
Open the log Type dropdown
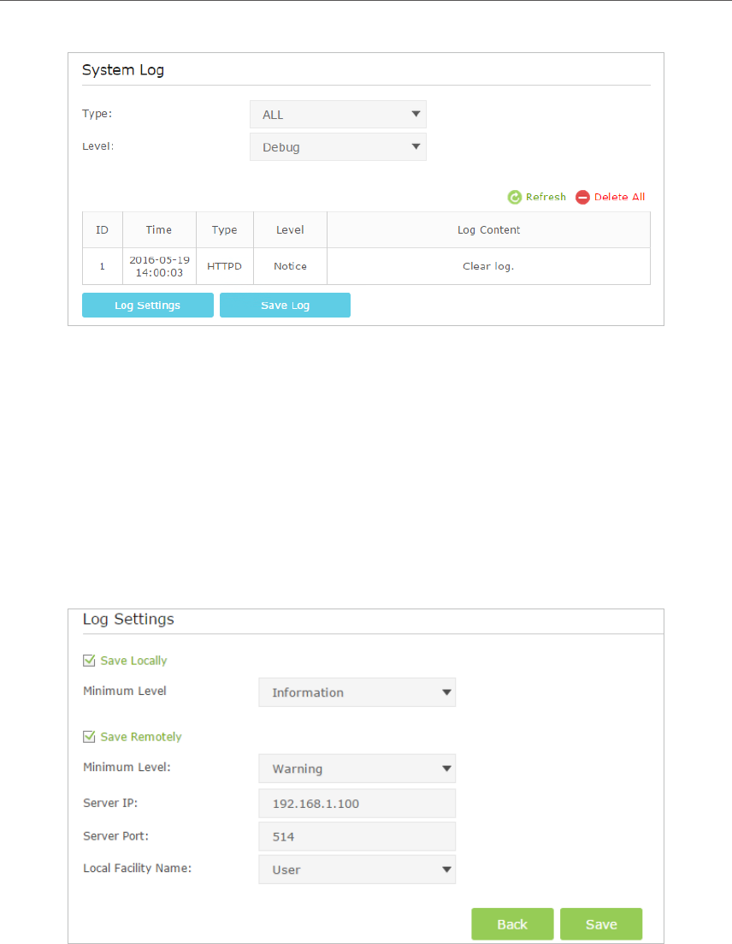coord(338,115)
